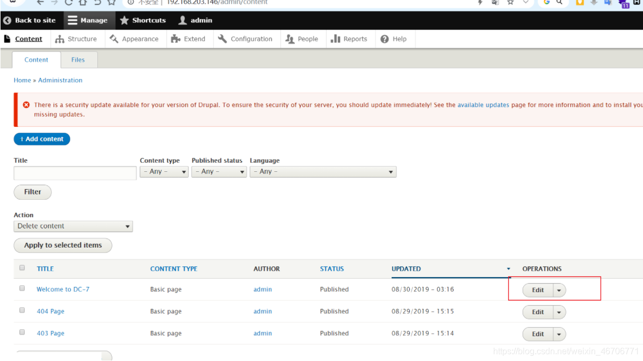643x361 pixels.
Task: Click the date 08/30/2019 - 03:16
Action: click(423, 289)
